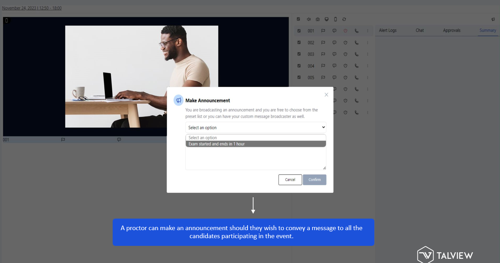Click the shield icon for candidate 004
This screenshot has height=263, width=500.
pos(345,66)
